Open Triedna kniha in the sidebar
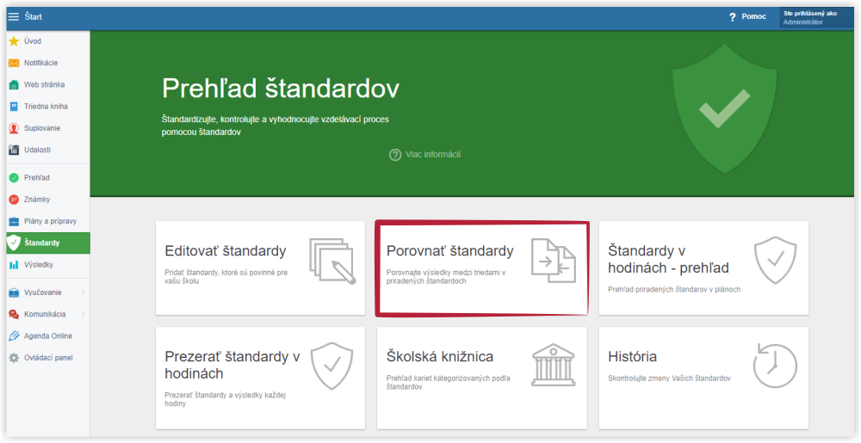This screenshot has height=443, width=861. pyautogui.click(x=48, y=107)
